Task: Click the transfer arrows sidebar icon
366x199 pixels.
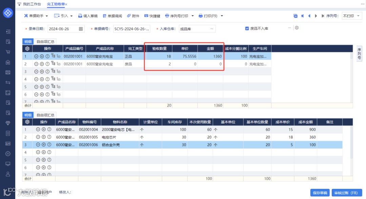Action: (8, 82)
